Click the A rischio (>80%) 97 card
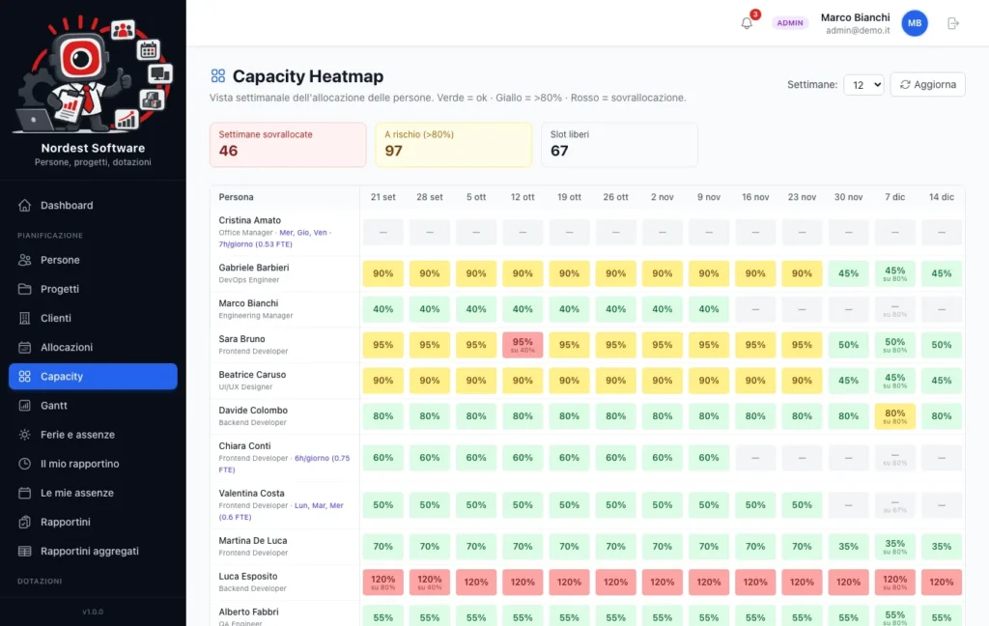This screenshot has height=626, width=989. pyautogui.click(x=454, y=145)
